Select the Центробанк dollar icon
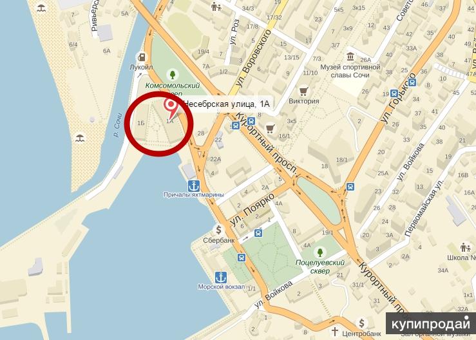 361,323
